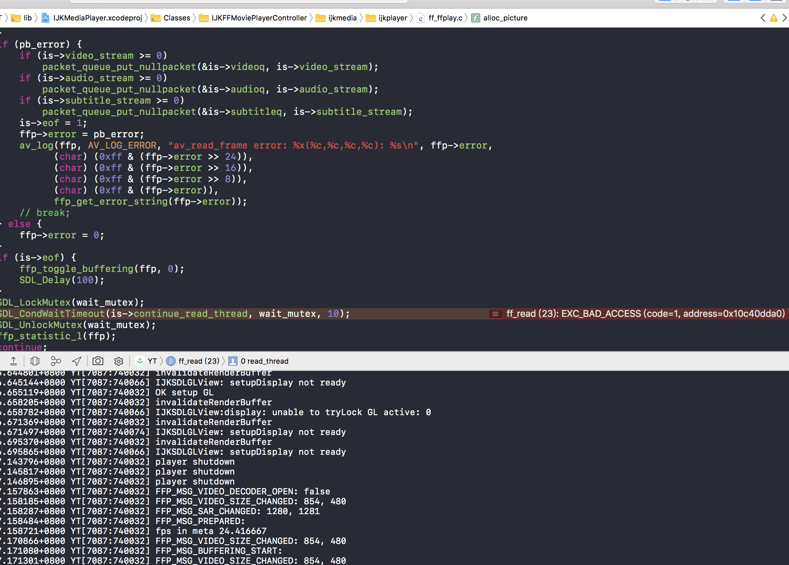The image size is (789, 565).
Task: Click the SDL_CondWaitTimeout call on highlighted line
Action: pyautogui.click(x=174, y=314)
